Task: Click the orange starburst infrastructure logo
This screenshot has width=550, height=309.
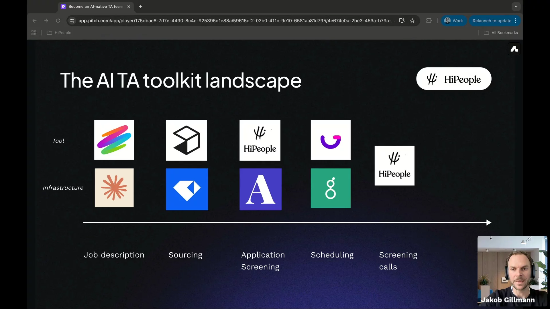Action: pos(114,188)
